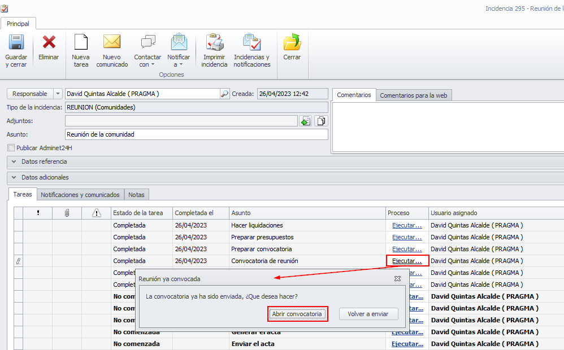This screenshot has width=564, height=350.
Task: Open the Notas tab
Action: 136,195
